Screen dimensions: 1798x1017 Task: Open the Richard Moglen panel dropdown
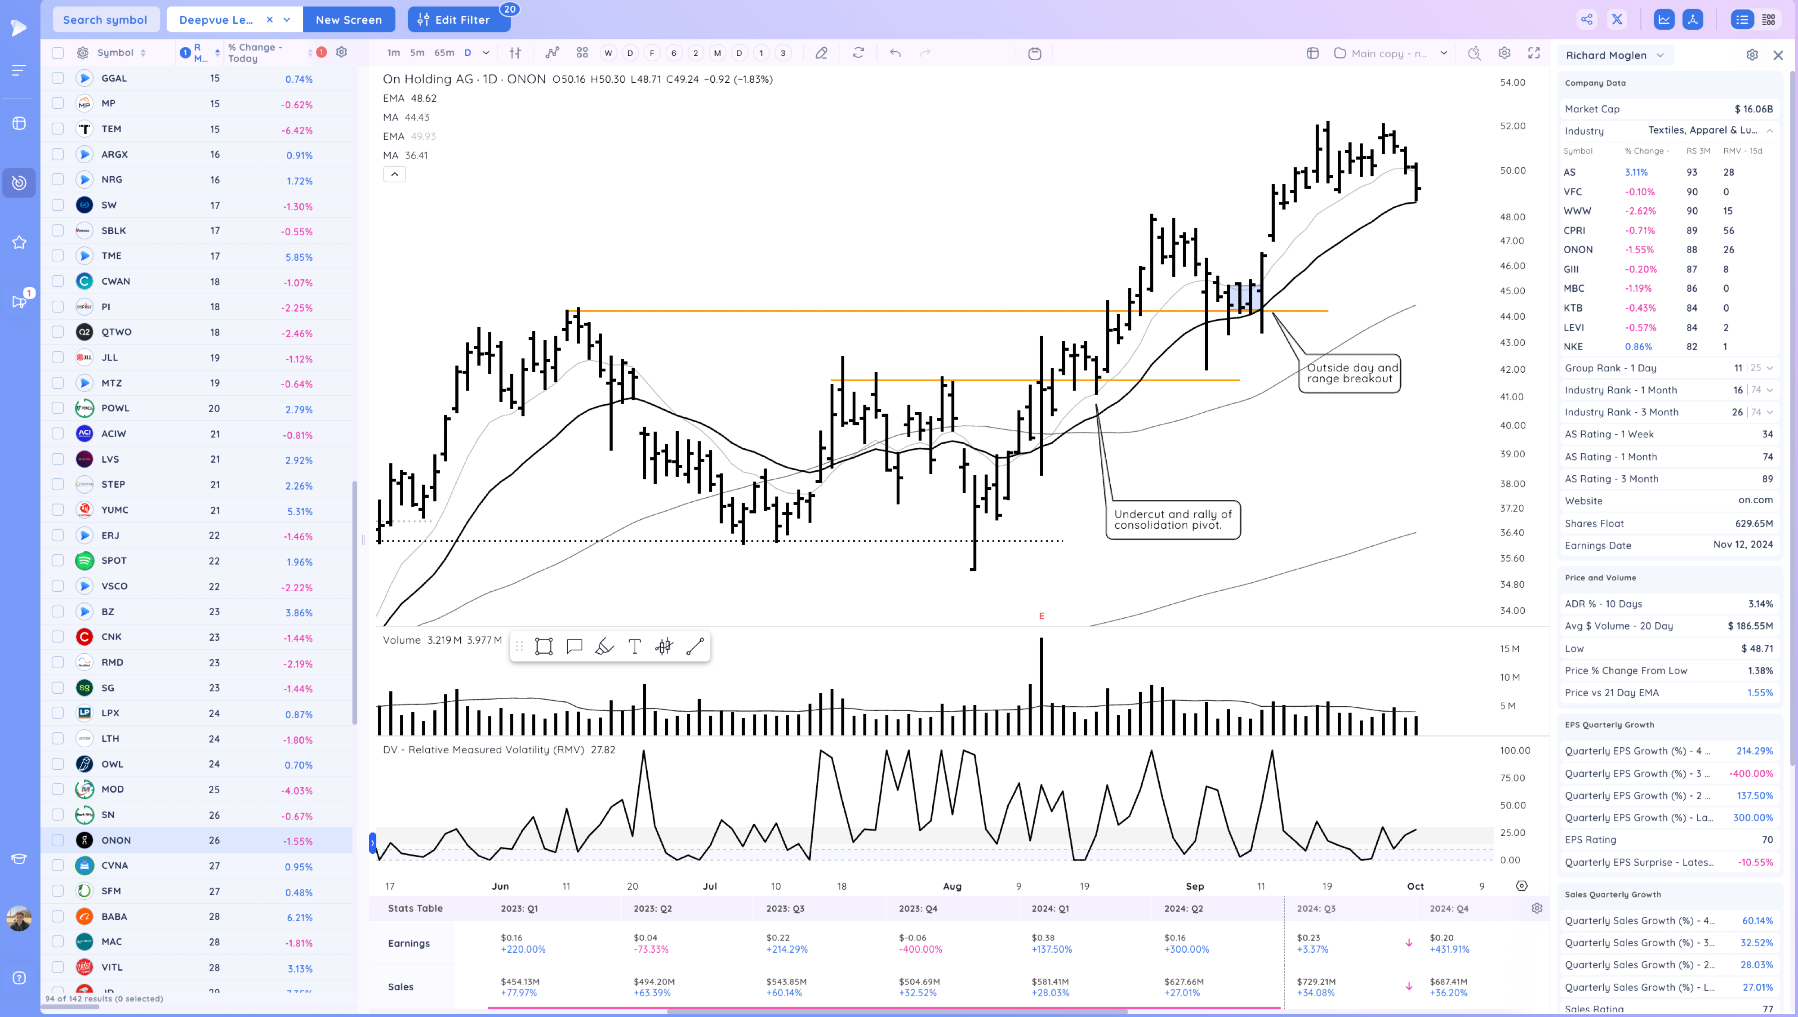[x=1660, y=55]
